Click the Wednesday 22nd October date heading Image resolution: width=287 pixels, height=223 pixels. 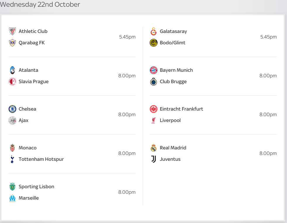[x=40, y=5]
